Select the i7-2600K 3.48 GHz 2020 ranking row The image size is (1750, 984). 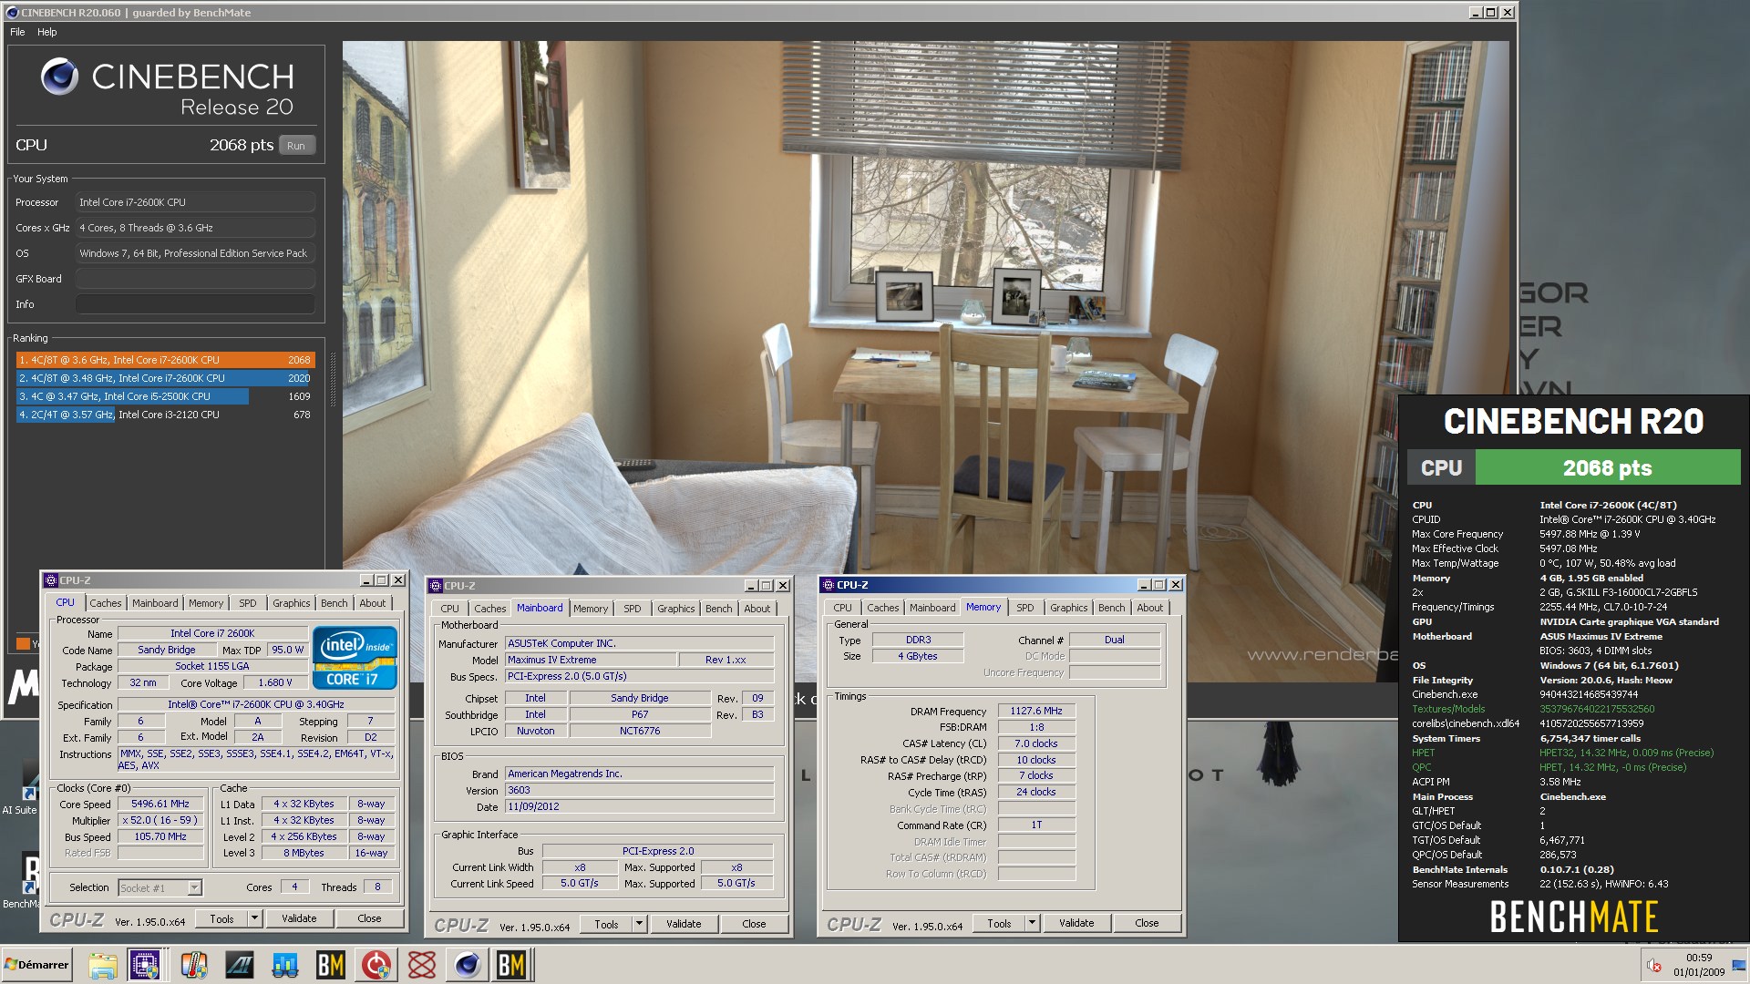(166, 378)
